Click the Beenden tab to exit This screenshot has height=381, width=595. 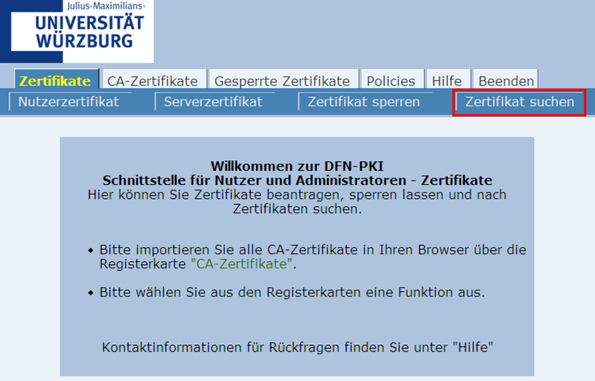coord(506,81)
